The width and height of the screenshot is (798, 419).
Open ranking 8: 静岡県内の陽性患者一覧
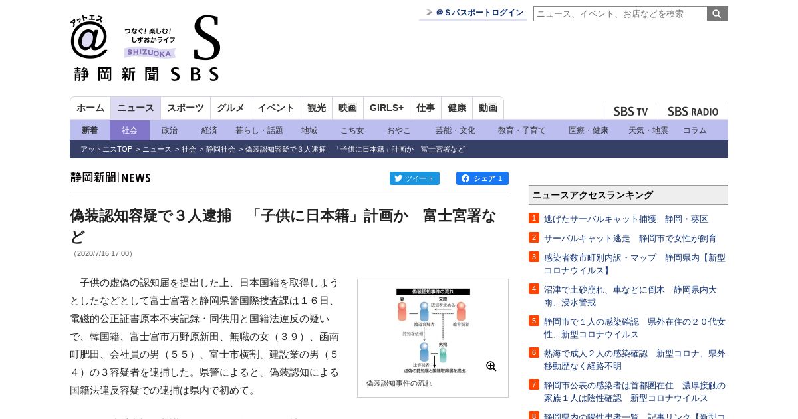click(634, 416)
